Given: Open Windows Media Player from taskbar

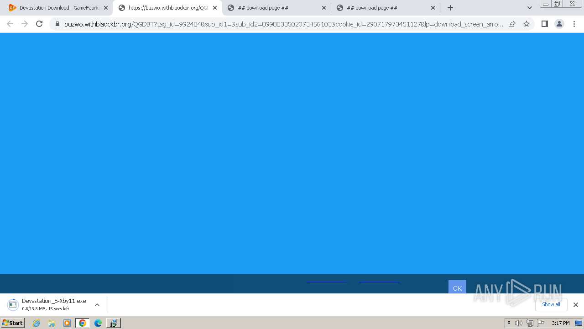Looking at the screenshot, I should coord(67,323).
